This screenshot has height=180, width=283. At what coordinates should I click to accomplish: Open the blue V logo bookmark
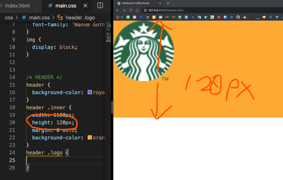277,17
